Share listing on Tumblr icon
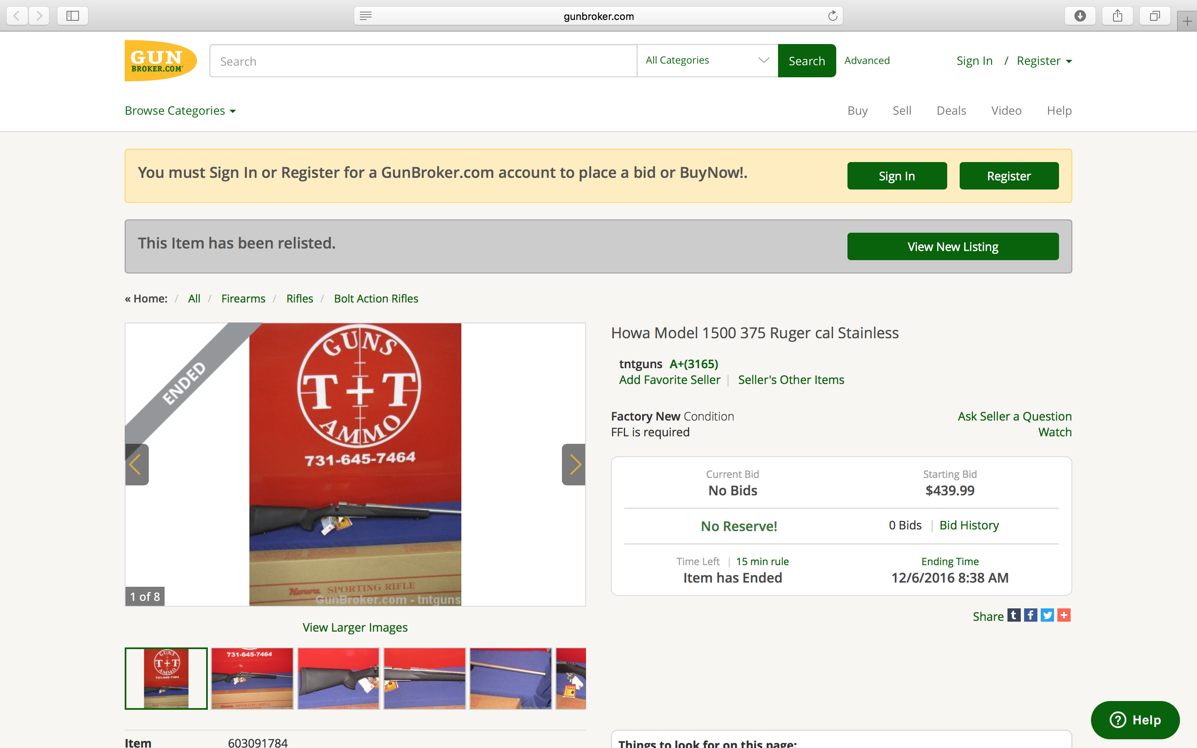 [1014, 615]
